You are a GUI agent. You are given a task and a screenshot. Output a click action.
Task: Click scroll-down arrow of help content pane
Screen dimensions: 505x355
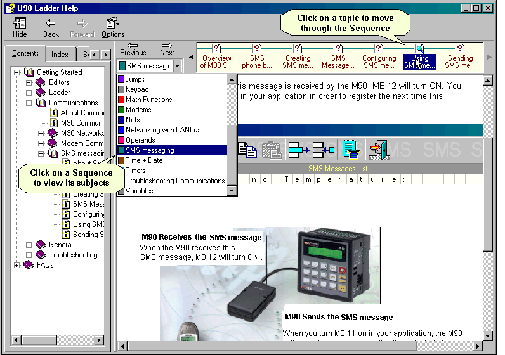(x=488, y=336)
